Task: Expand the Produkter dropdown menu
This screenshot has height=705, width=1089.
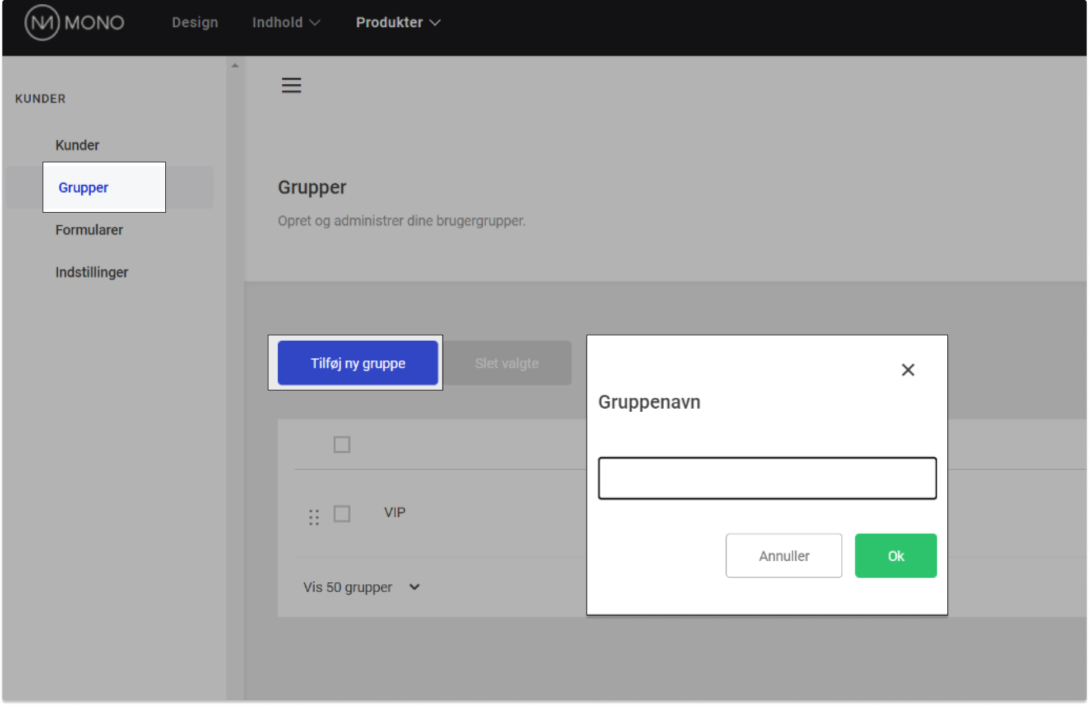Action: coord(398,23)
